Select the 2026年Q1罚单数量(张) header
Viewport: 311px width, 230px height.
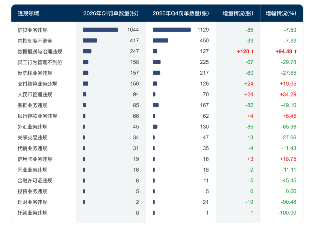(x=111, y=13)
